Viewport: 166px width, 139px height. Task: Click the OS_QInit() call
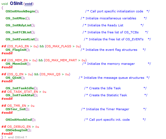pos(15,78)
